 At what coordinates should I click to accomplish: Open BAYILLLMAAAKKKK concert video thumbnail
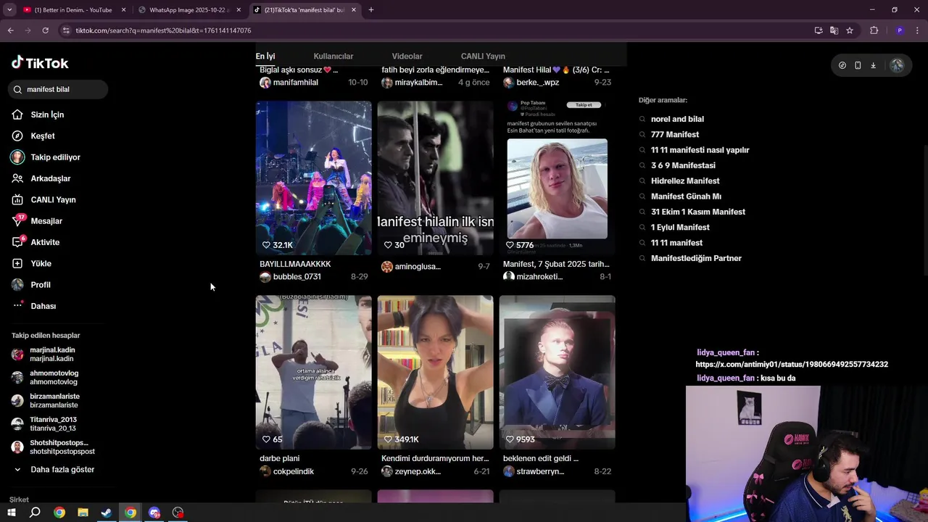(x=313, y=178)
